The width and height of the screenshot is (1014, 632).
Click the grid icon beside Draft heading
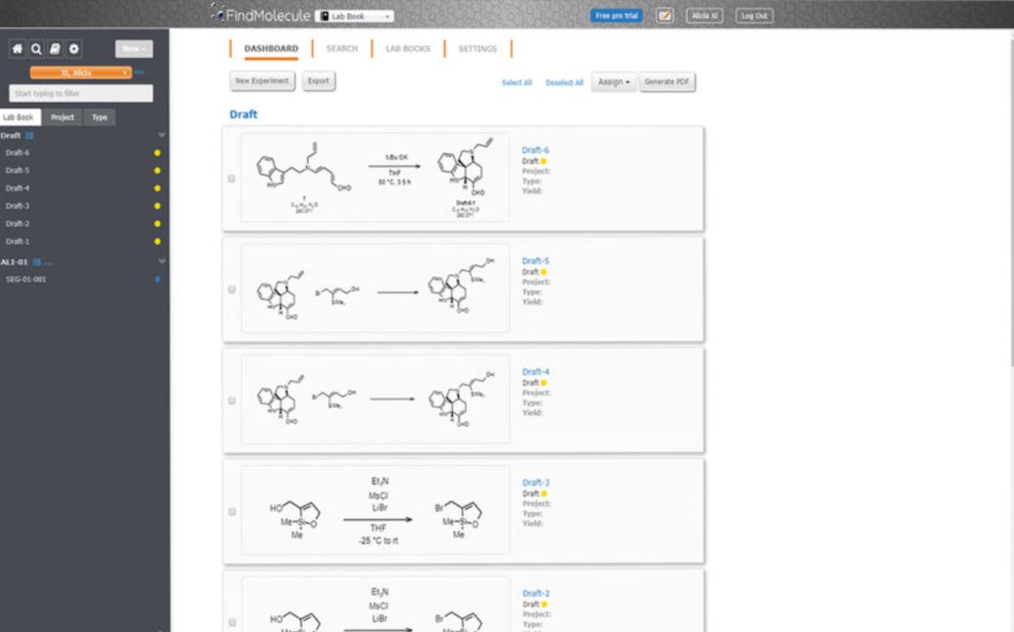coord(29,136)
